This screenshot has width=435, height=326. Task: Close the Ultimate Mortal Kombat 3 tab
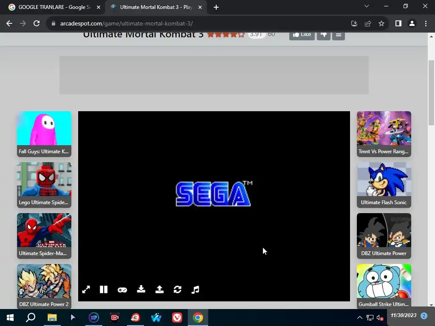200,7
